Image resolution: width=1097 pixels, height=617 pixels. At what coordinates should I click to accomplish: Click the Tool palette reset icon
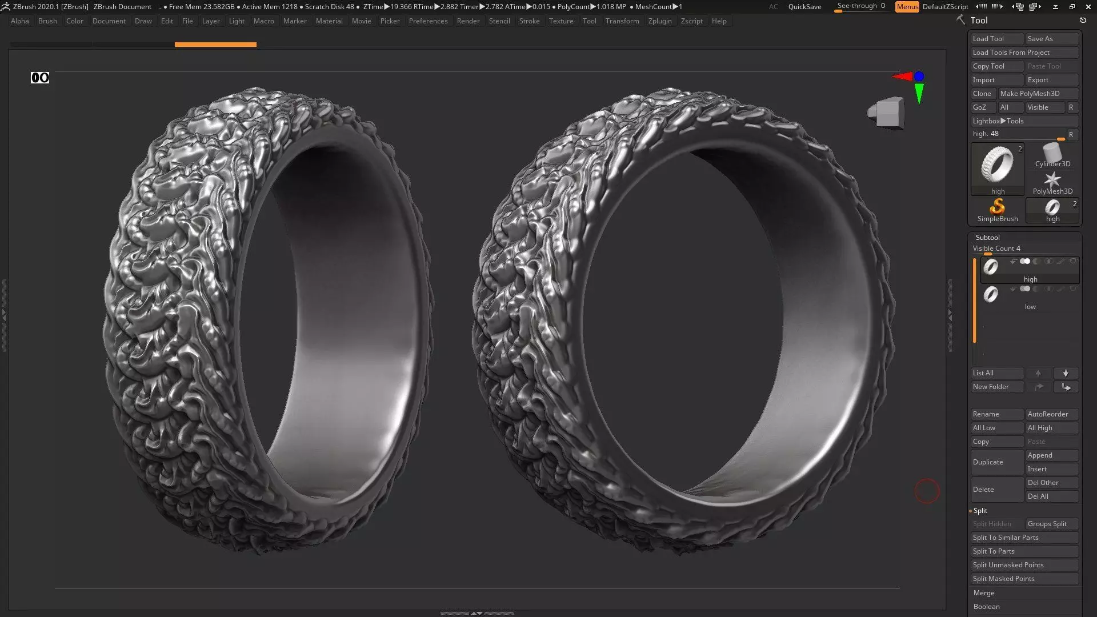pyautogui.click(x=1083, y=21)
